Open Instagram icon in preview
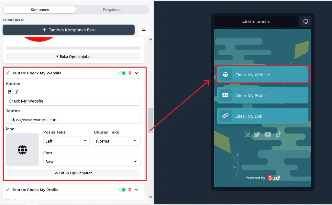Viewport: 332px width, 205px height. point(247,135)
